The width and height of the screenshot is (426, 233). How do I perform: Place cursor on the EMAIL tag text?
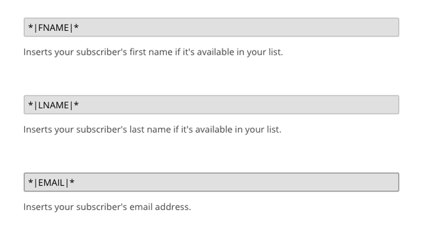(x=51, y=183)
